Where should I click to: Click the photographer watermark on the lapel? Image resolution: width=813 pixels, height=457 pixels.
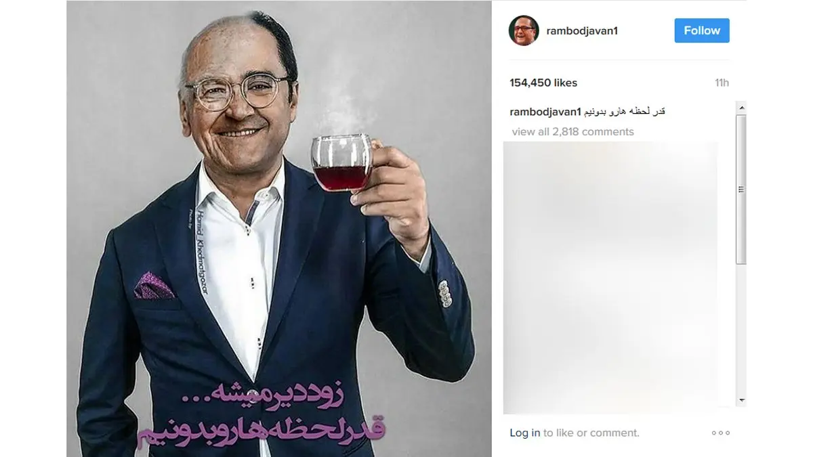[201, 249]
